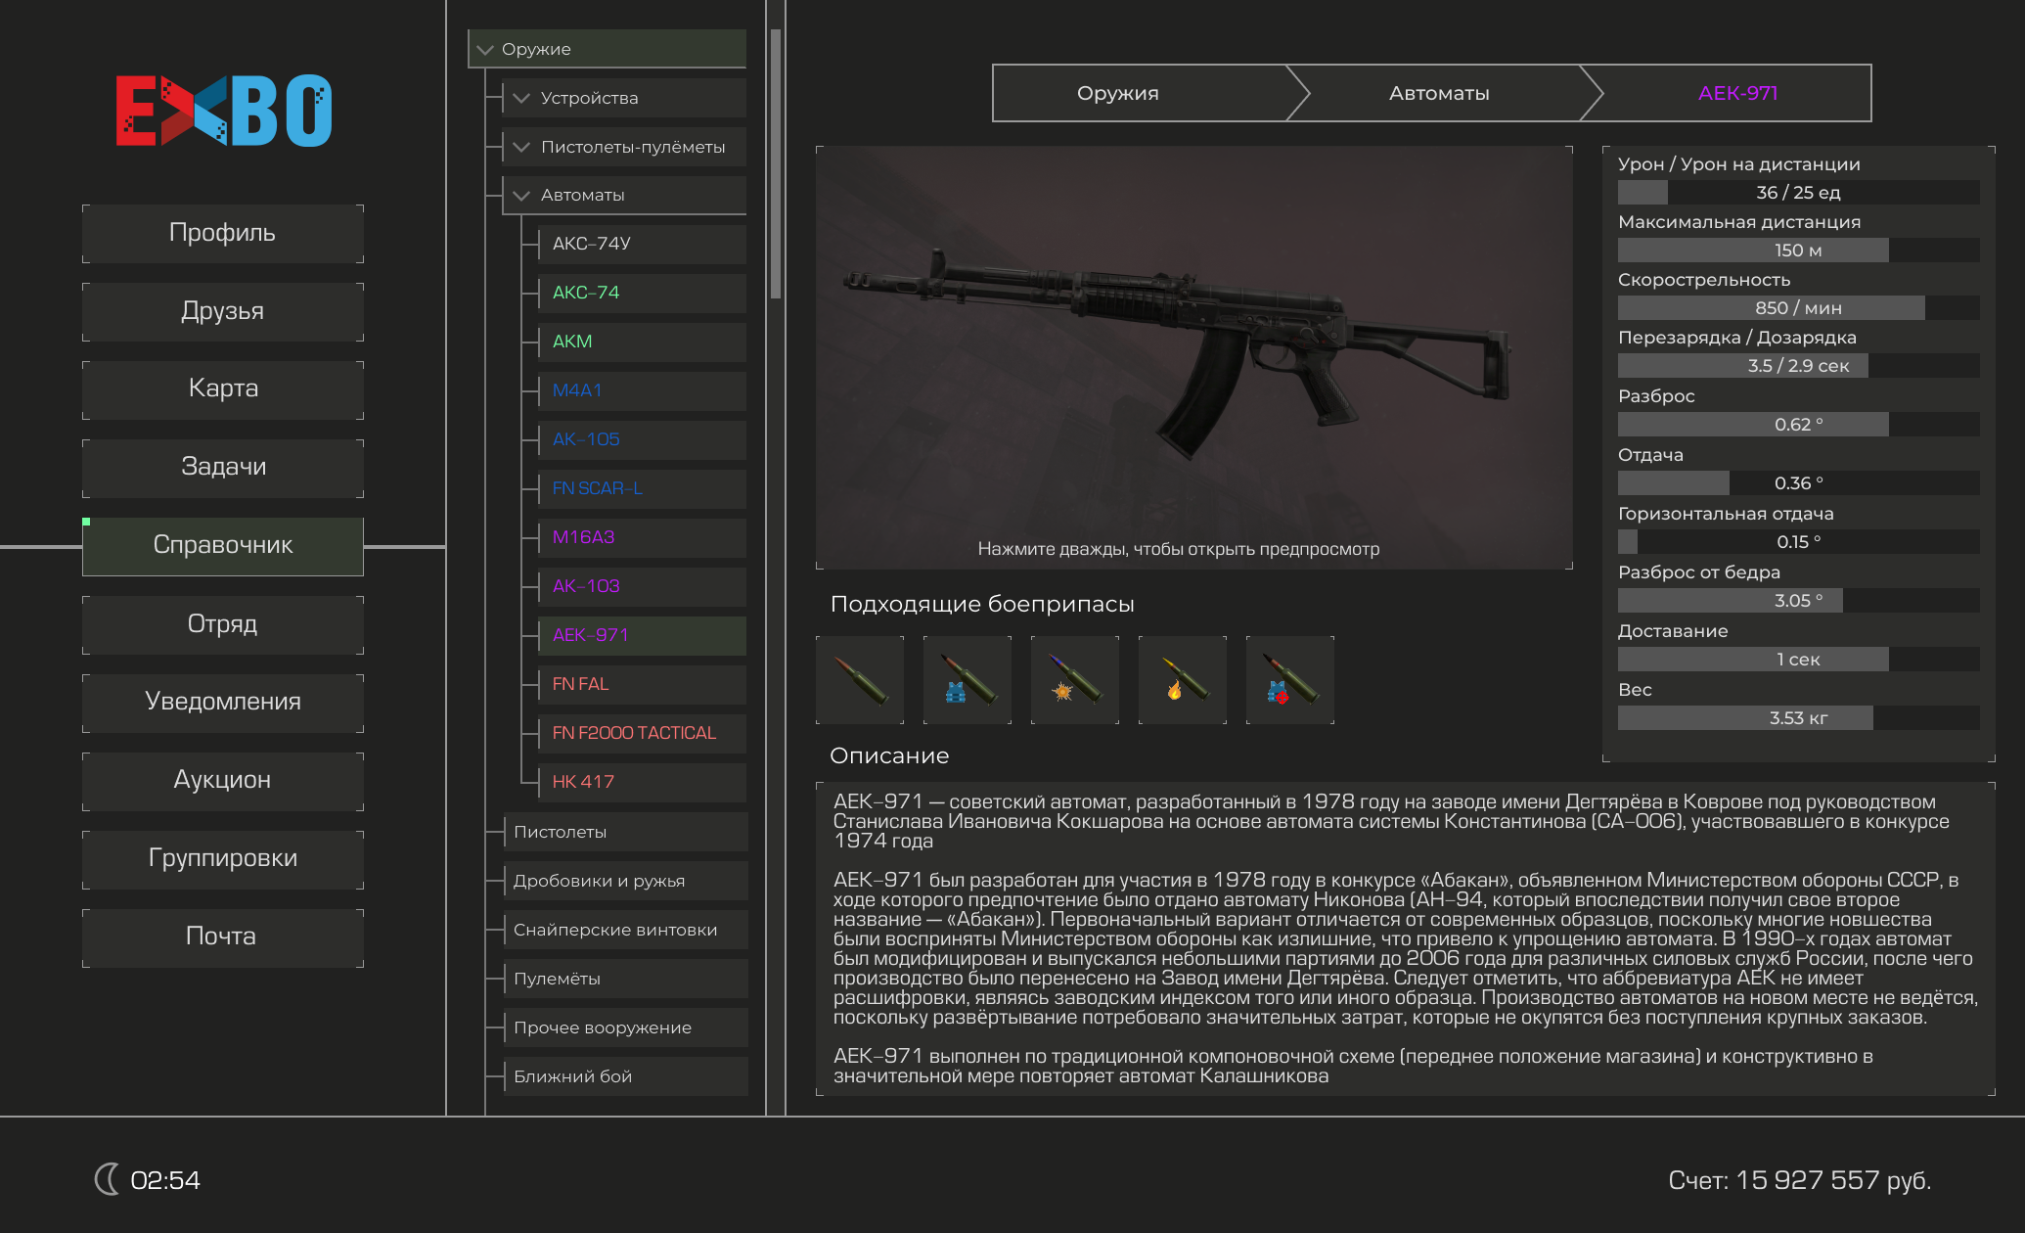Click the plain standard ammo icon
The height and width of the screenshot is (1233, 2025).
(x=860, y=680)
